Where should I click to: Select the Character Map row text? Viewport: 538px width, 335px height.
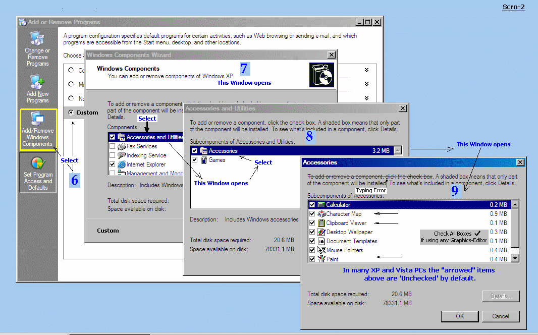point(344,214)
